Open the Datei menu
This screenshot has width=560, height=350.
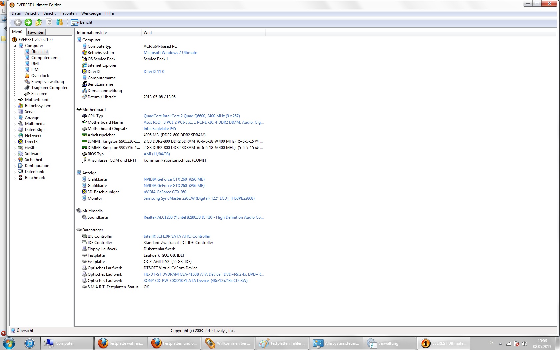tap(16, 13)
